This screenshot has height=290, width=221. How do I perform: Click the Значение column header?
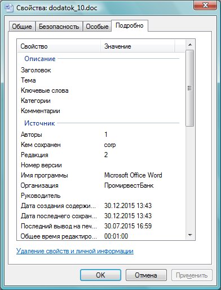(x=138, y=46)
